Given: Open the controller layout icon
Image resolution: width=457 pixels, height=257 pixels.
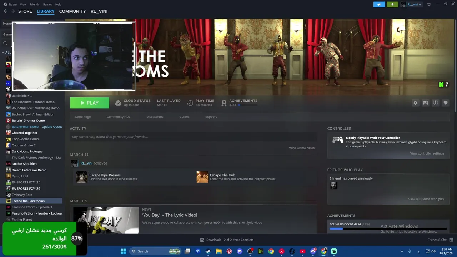Looking at the screenshot, I should point(426,103).
